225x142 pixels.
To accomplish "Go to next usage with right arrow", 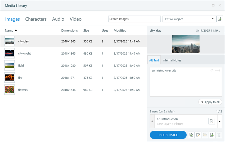I will coord(219,121).
